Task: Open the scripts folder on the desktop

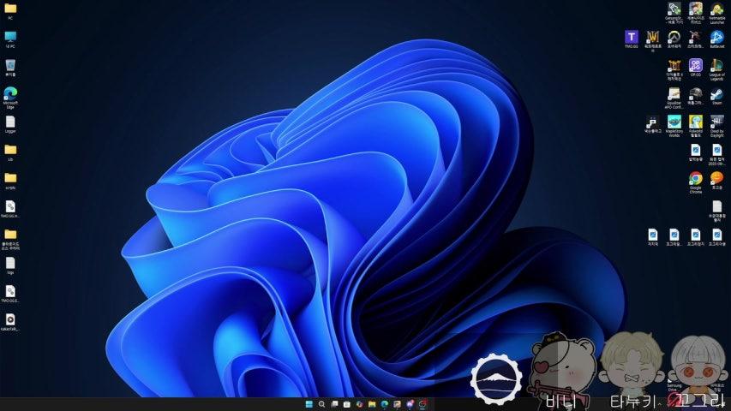Action: click(x=10, y=178)
